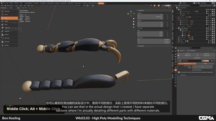Select the Transform tool
The image size is (216, 121).
click(9, 28)
